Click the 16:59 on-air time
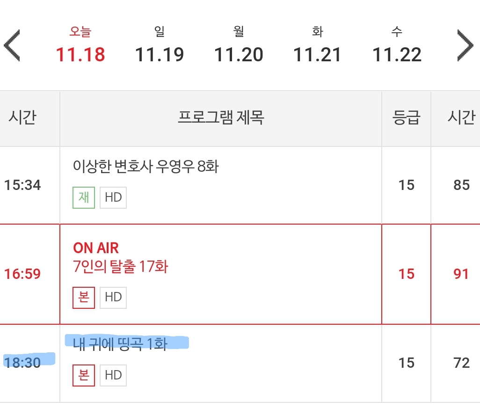The image size is (480, 408). point(22,274)
